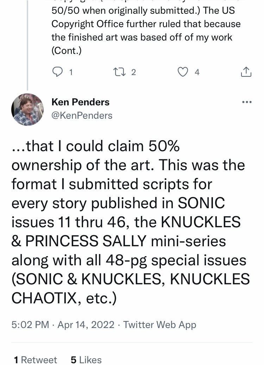The image size is (264, 365).
Task: Open the three-dot more options menu
Action: click(247, 102)
